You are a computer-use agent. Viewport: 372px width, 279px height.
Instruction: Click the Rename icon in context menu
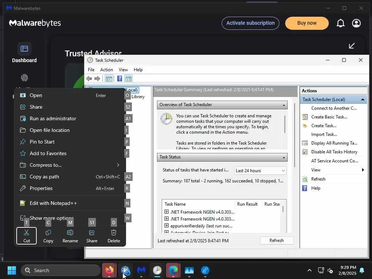click(x=70, y=236)
